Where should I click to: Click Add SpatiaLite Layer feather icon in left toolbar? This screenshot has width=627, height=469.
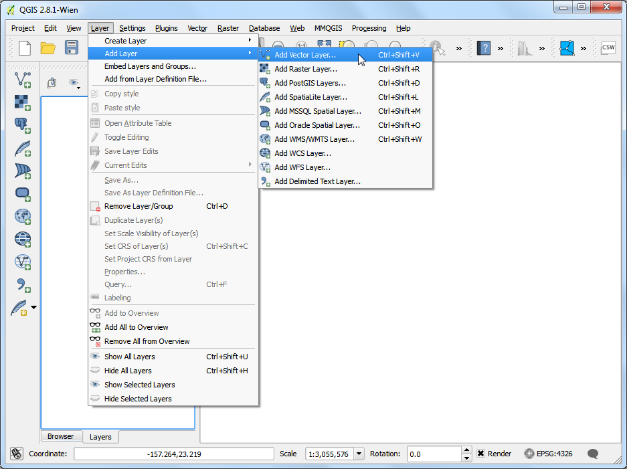22,149
